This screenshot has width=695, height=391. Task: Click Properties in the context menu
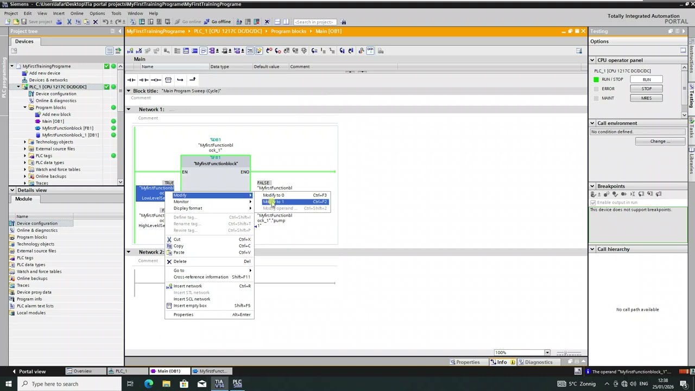(209, 315)
